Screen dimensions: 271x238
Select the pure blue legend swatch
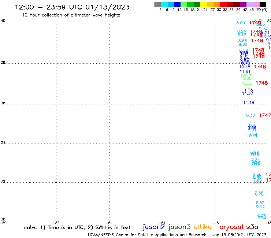point(178,4)
